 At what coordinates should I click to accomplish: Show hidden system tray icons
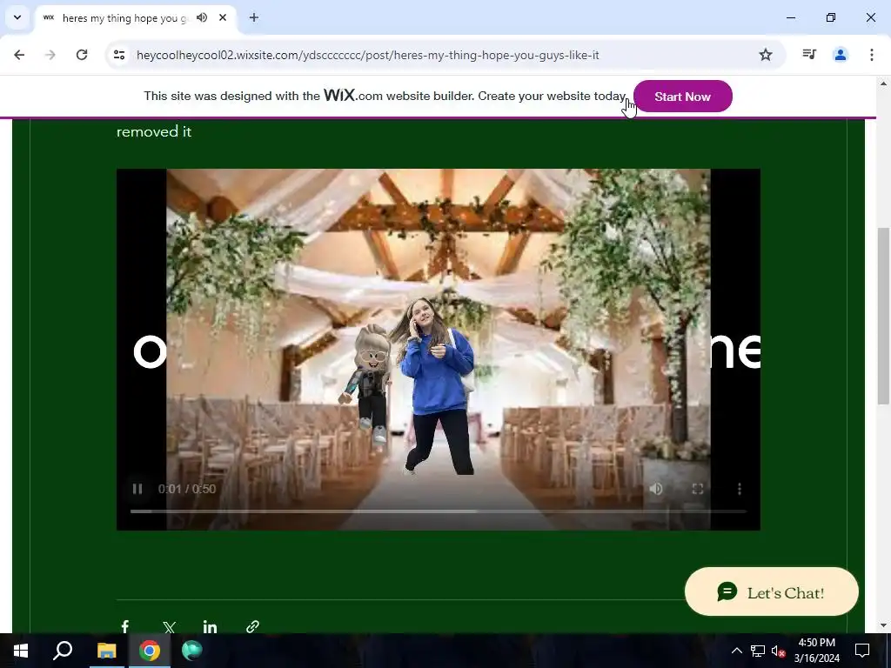(x=736, y=651)
